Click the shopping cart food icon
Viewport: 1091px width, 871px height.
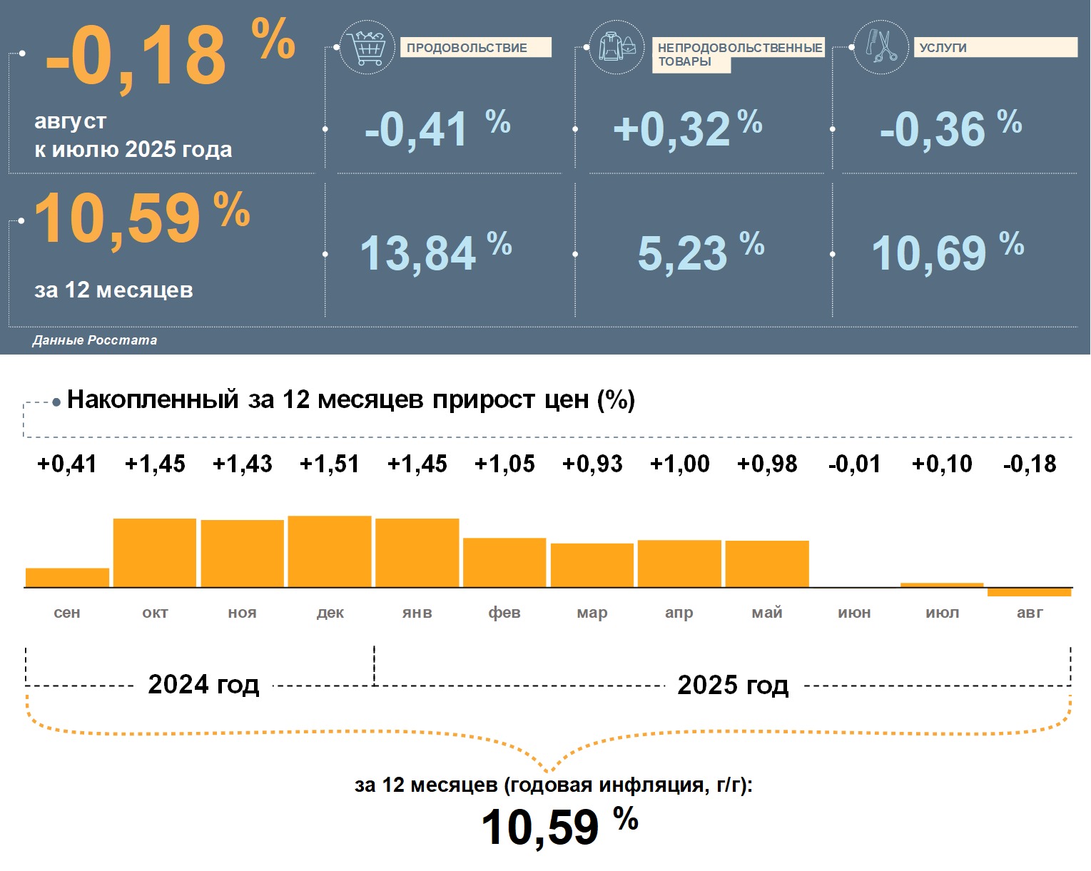(367, 48)
